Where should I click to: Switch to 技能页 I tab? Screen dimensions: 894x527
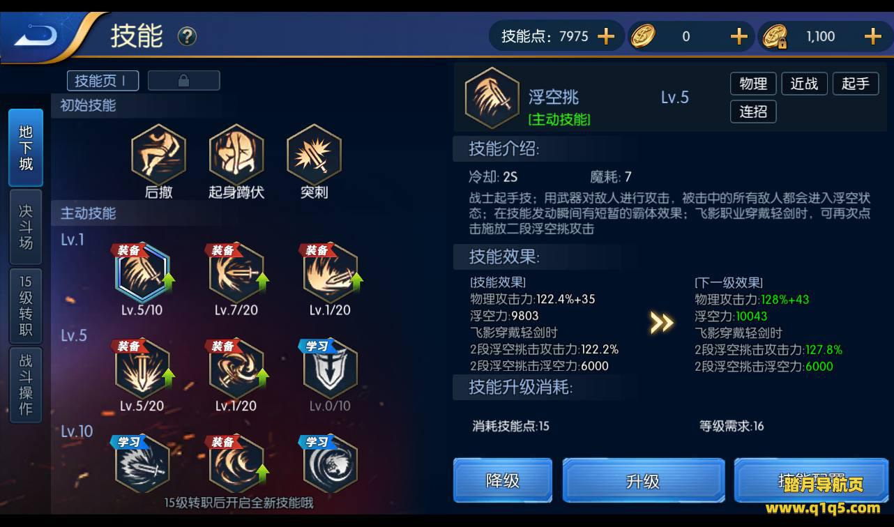pyautogui.click(x=103, y=80)
